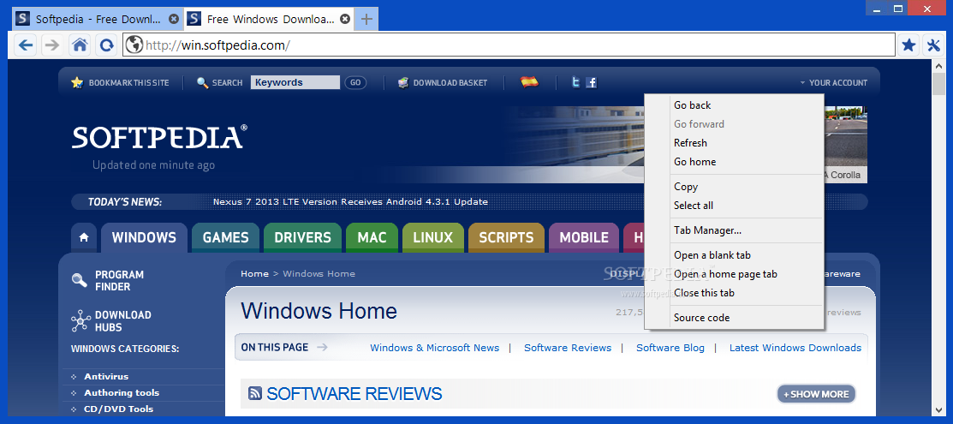Viewport: 953px width, 424px height.
Task: Open the DRIVERS category tab
Action: point(302,237)
